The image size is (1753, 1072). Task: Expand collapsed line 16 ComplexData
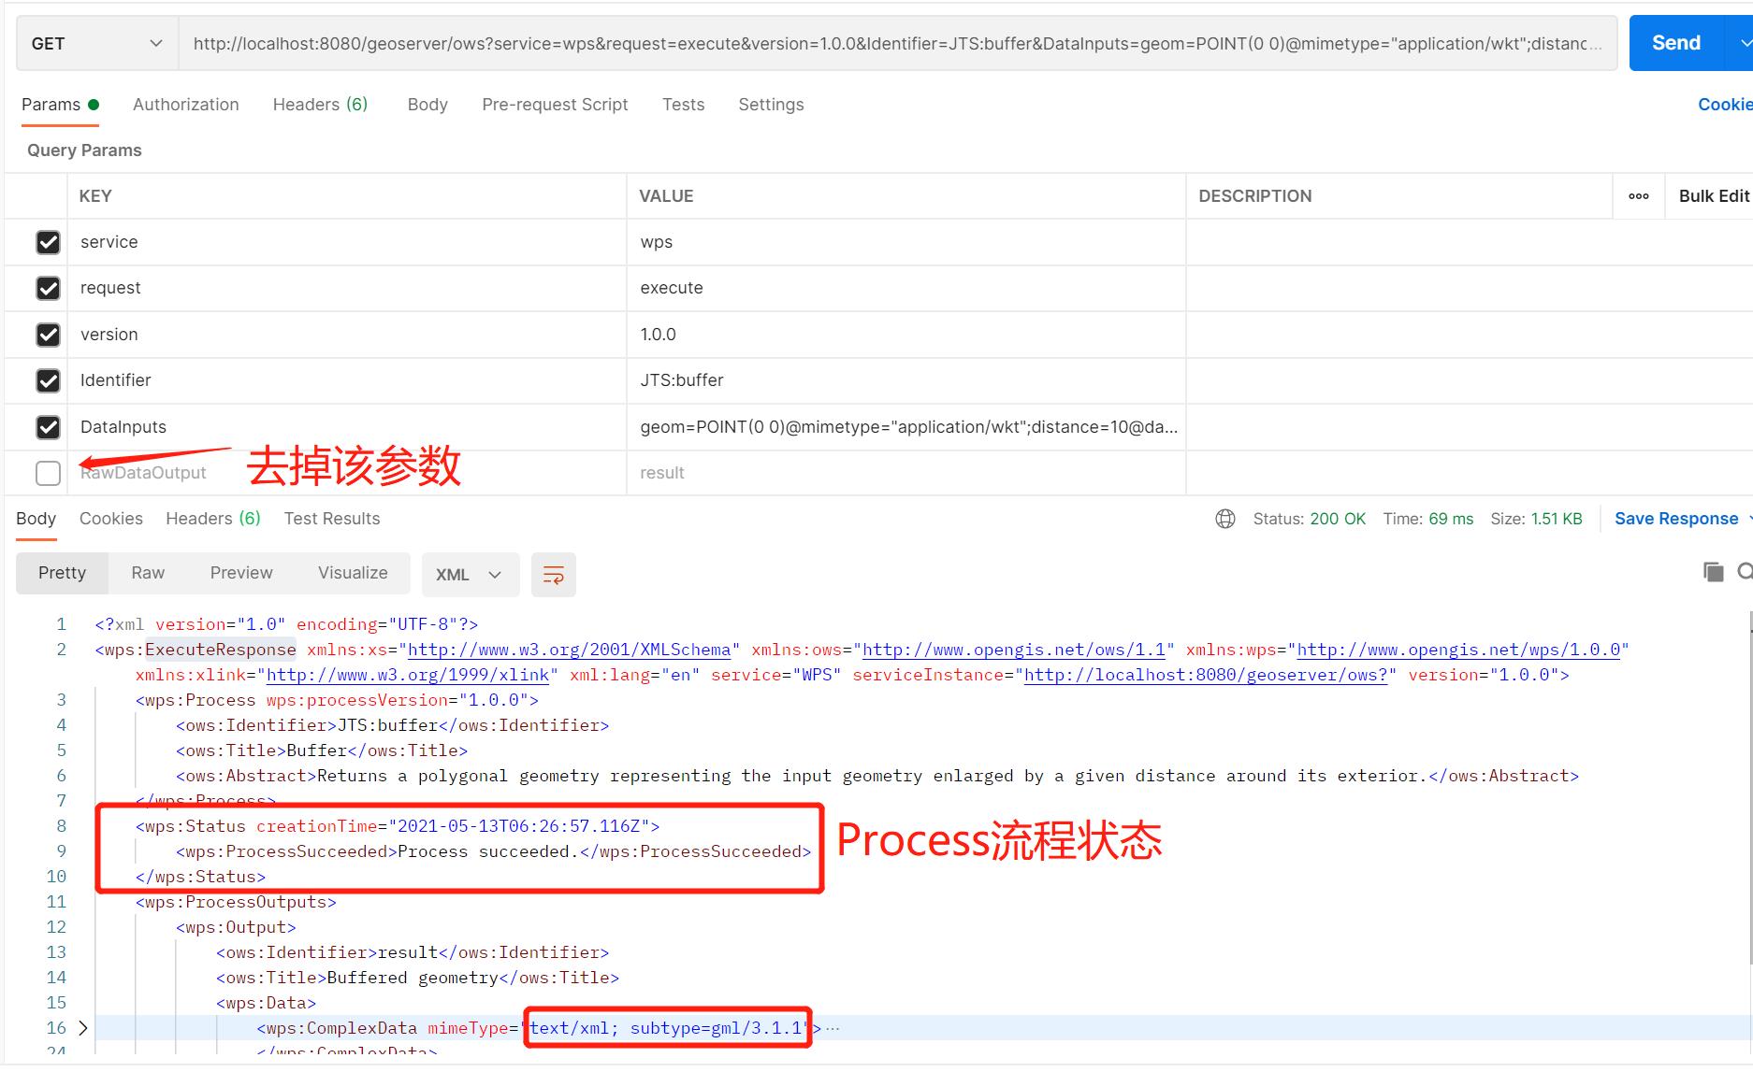(x=83, y=1028)
